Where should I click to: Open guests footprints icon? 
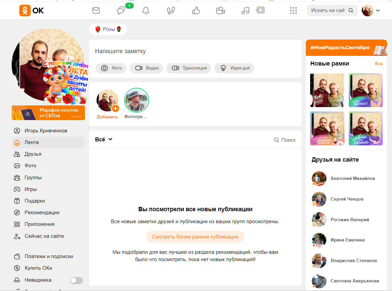click(171, 11)
